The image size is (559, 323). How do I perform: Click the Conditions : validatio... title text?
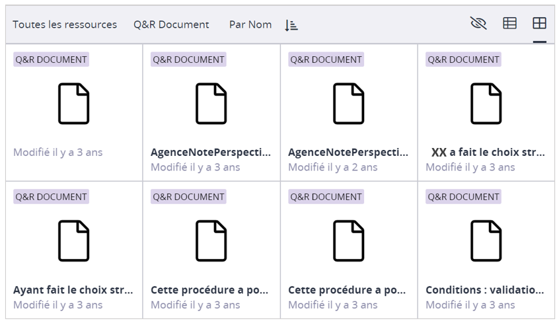coord(485,290)
